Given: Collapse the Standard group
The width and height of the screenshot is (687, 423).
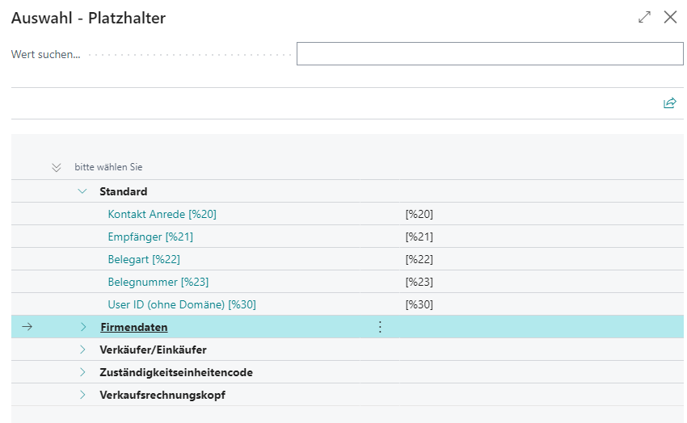Looking at the screenshot, I should (x=82, y=191).
